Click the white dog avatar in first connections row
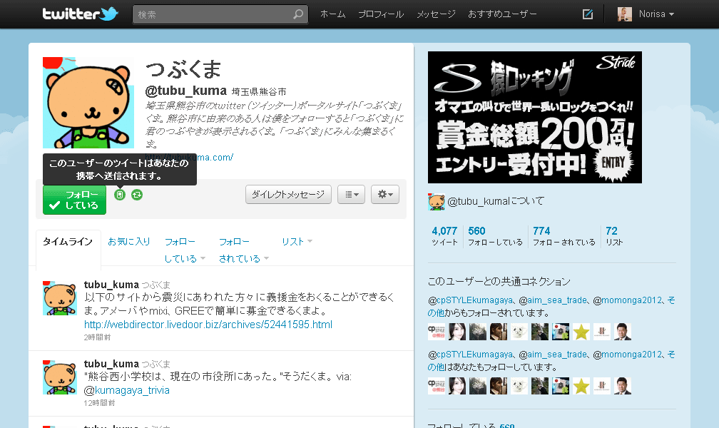 pyautogui.click(x=519, y=332)
